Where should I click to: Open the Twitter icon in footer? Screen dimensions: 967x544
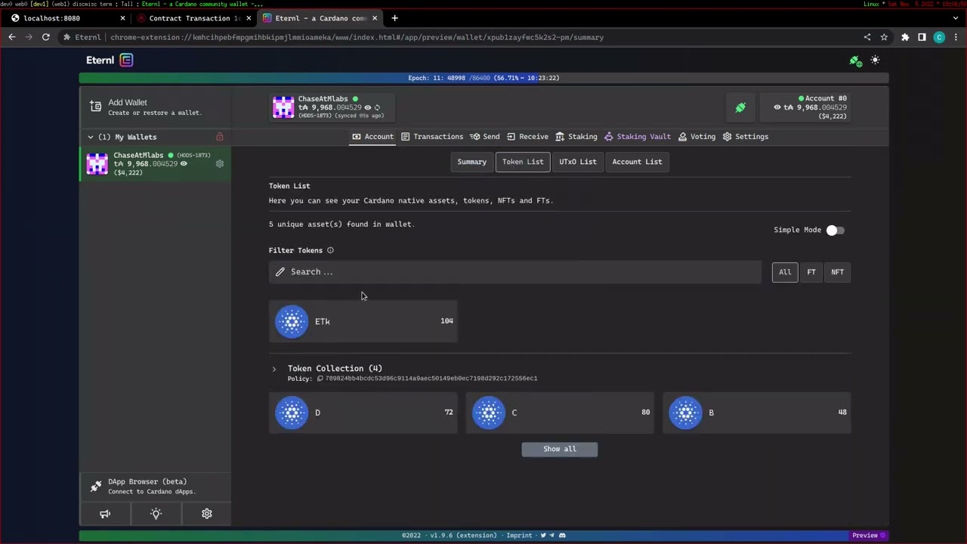click(x=543, y=536)
